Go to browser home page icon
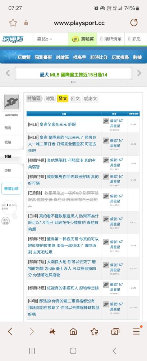The height and width of the screenshot is (361, 147). tap(73, 331)
